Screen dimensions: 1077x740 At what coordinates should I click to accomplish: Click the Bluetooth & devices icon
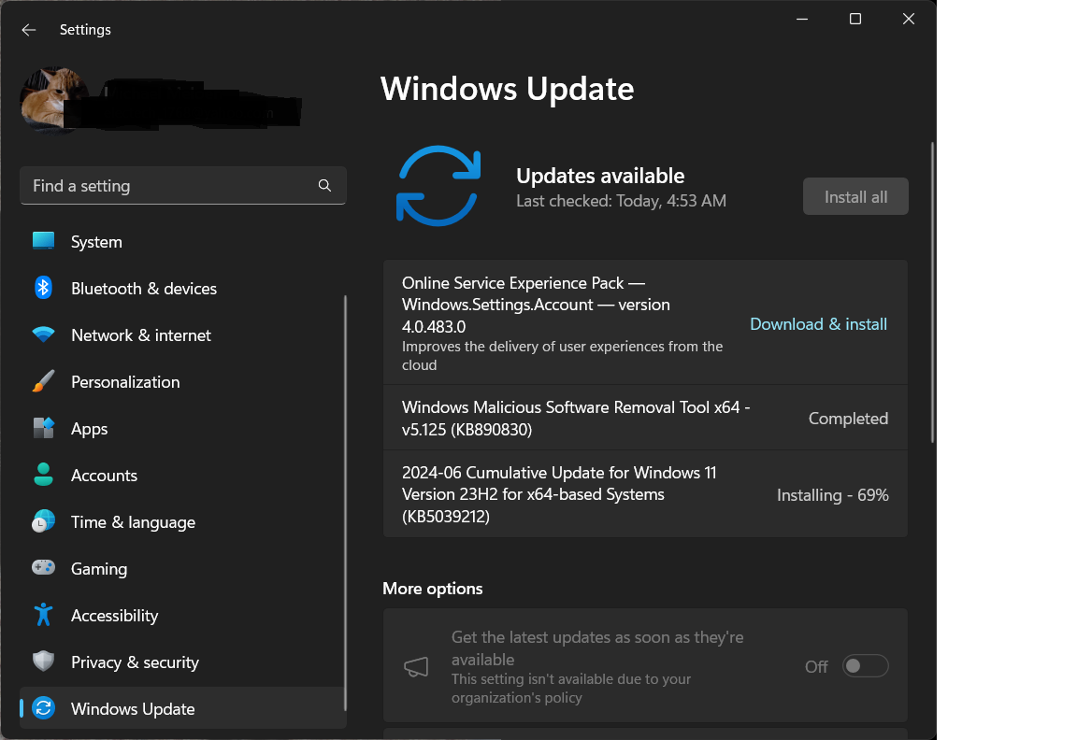(x=43, y=288)
